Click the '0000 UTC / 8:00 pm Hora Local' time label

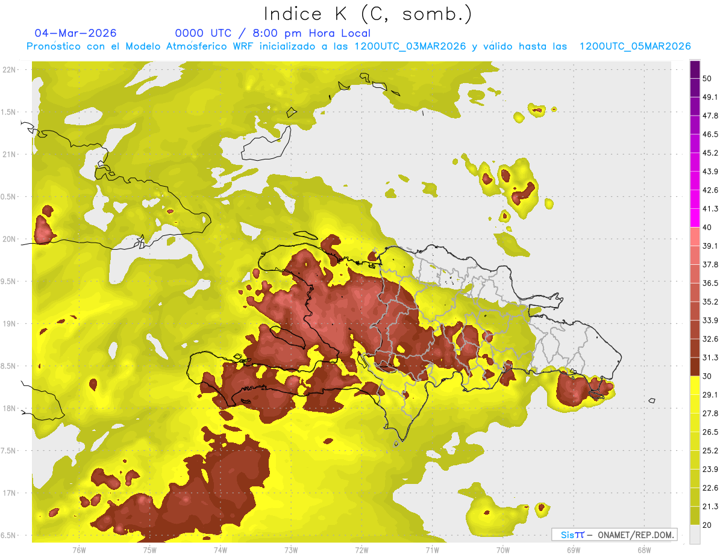point(273,33)
